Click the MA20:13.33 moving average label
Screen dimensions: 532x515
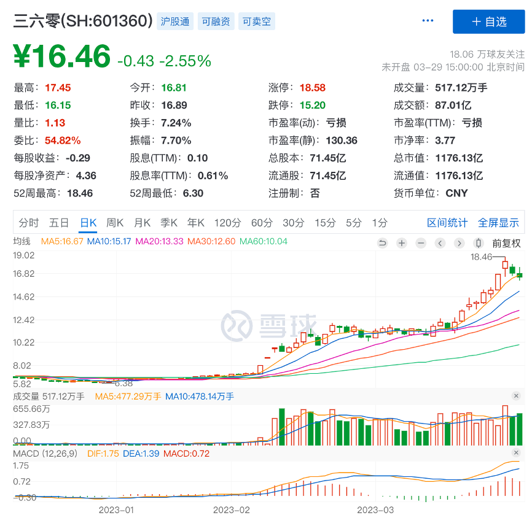(x=159, y=241)
